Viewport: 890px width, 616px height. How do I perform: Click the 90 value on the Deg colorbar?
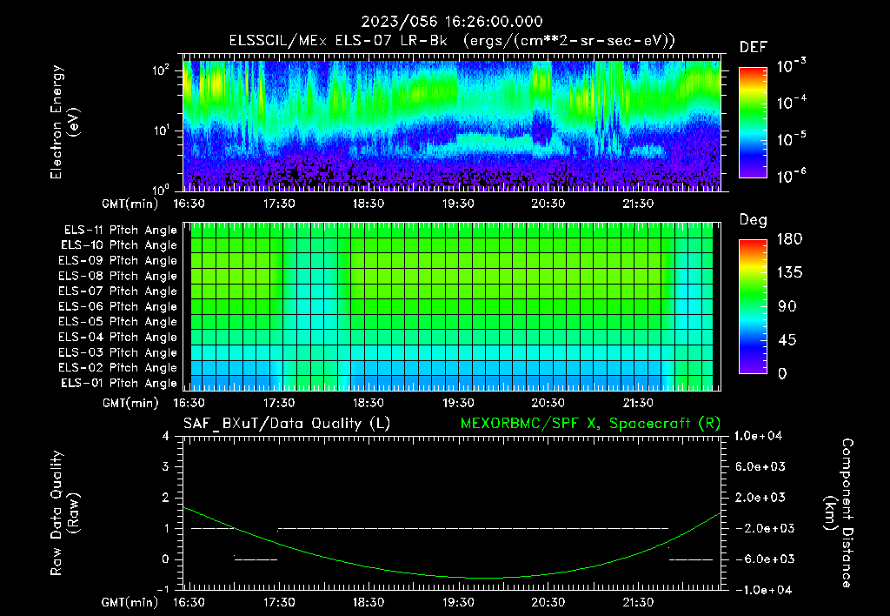pyautogui.click(x=786, y=306)
